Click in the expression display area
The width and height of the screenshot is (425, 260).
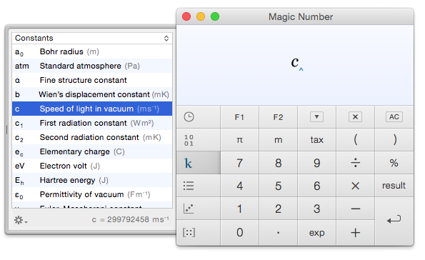pyautogui.click(x=295, y=65)
